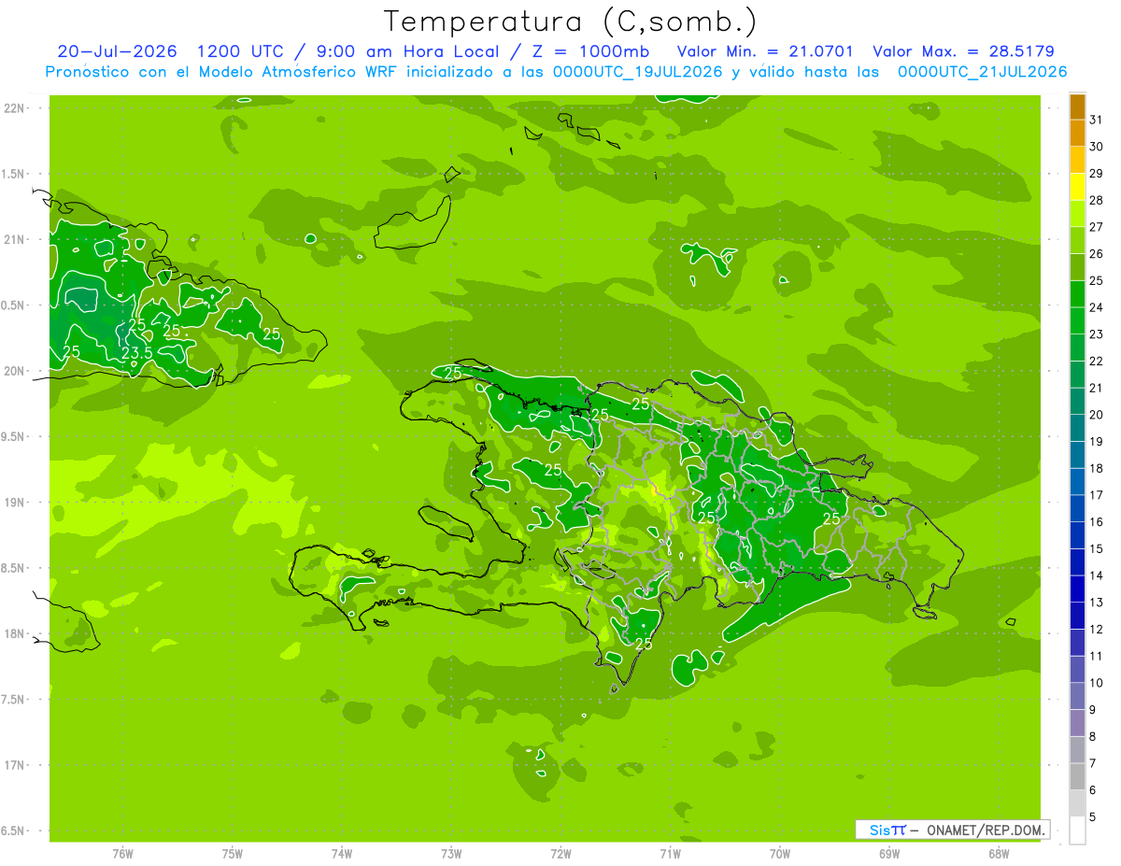This screenshot has width=1121, height=866.
Task: Click the "70W" longitude axis label
Action: click(x=780, y=854)
